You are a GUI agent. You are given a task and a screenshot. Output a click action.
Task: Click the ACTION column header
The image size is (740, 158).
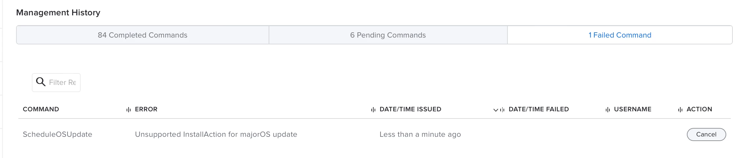[x=699, y=109]
